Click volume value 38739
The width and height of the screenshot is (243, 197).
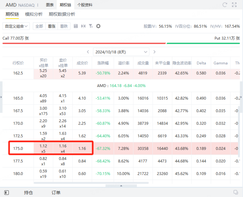click(143, 123)
